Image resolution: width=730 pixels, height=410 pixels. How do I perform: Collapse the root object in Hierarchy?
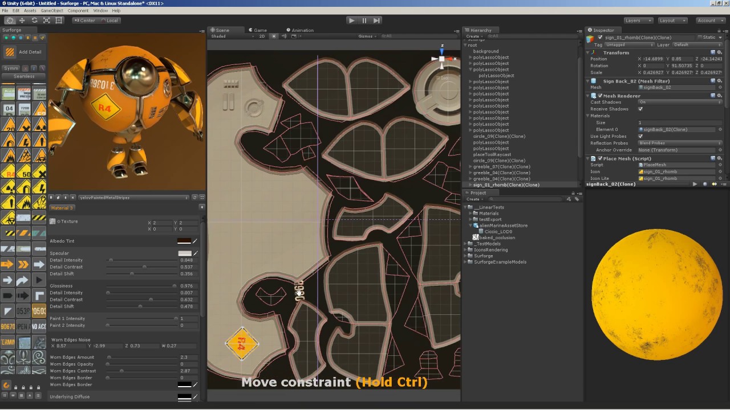click(x=465, y=46)
